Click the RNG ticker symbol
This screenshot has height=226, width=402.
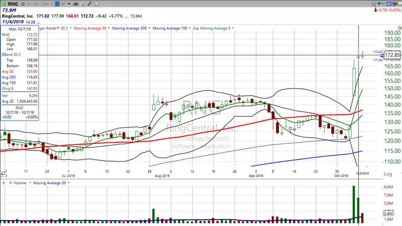13,4
